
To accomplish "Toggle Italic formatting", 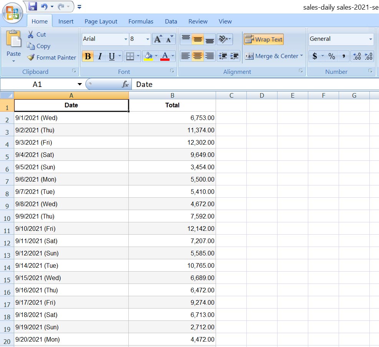I will point(100,57).
